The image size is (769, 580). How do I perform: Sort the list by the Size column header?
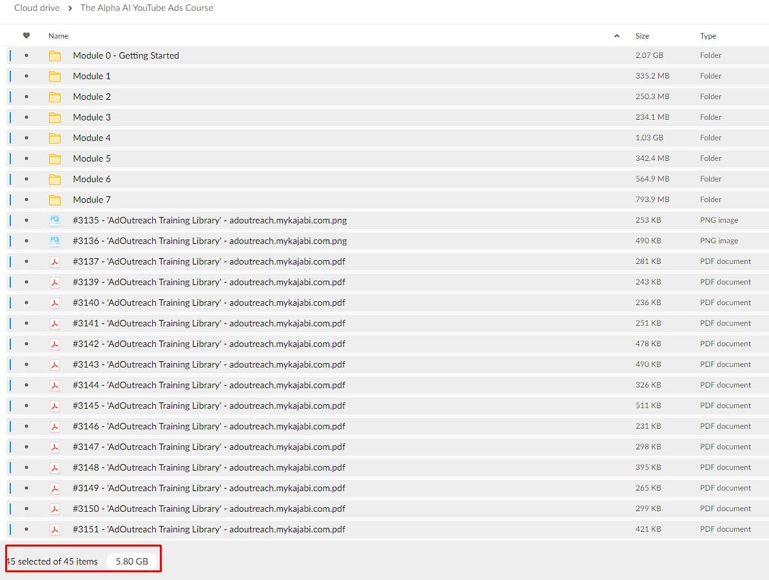(x=642, y=36)
